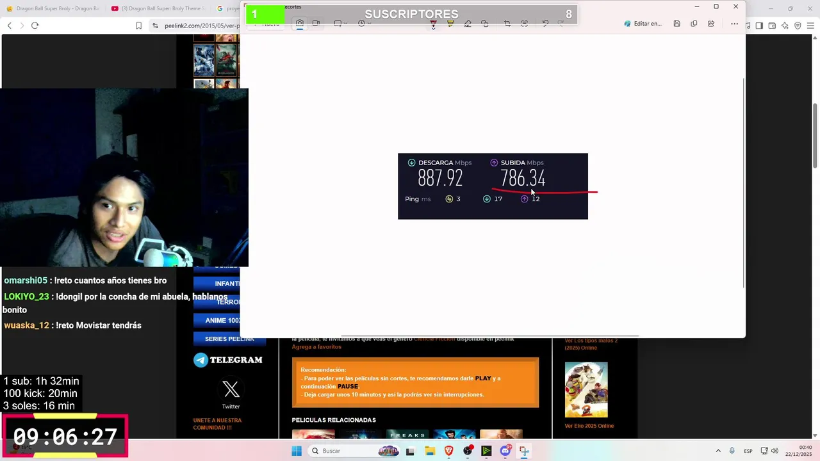Select the eraser tool
Viewport: 820px width, 461px height.
tap(468, 24)
